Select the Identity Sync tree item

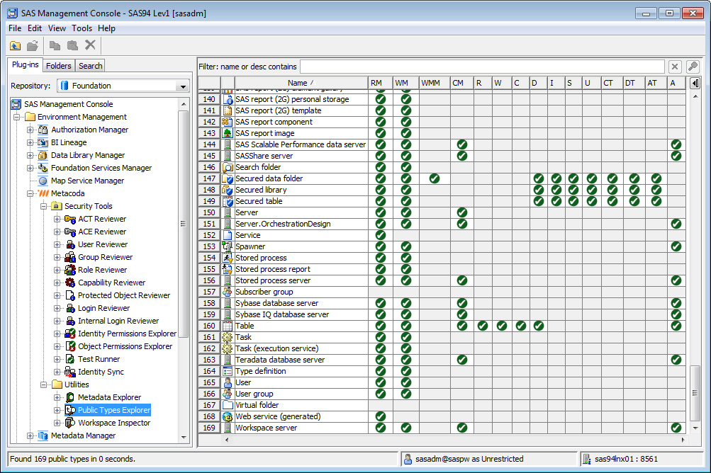[x=101, y=372]
